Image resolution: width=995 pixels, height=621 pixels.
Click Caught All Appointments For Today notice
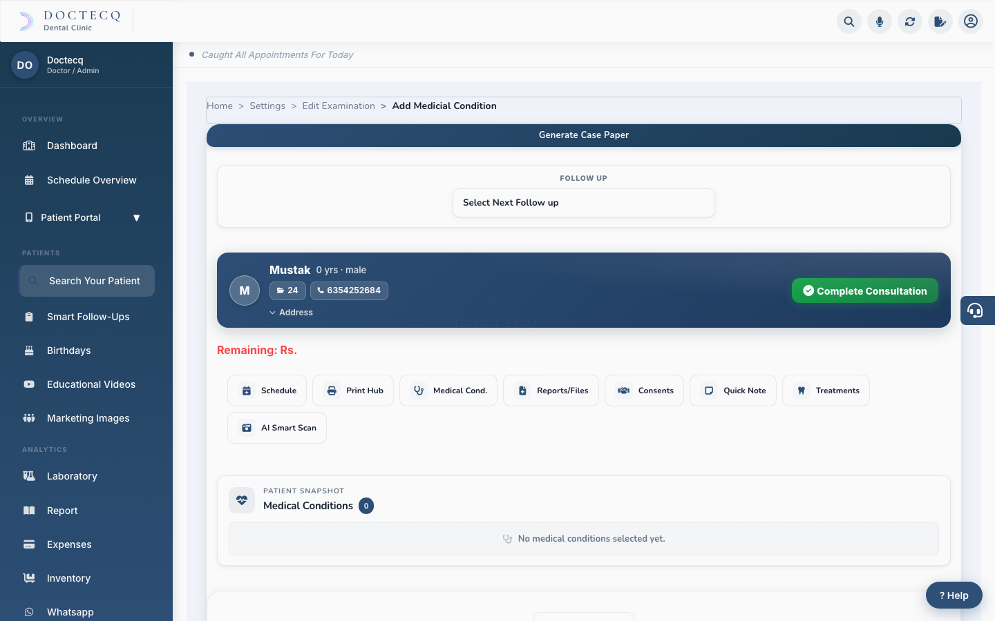277,55
